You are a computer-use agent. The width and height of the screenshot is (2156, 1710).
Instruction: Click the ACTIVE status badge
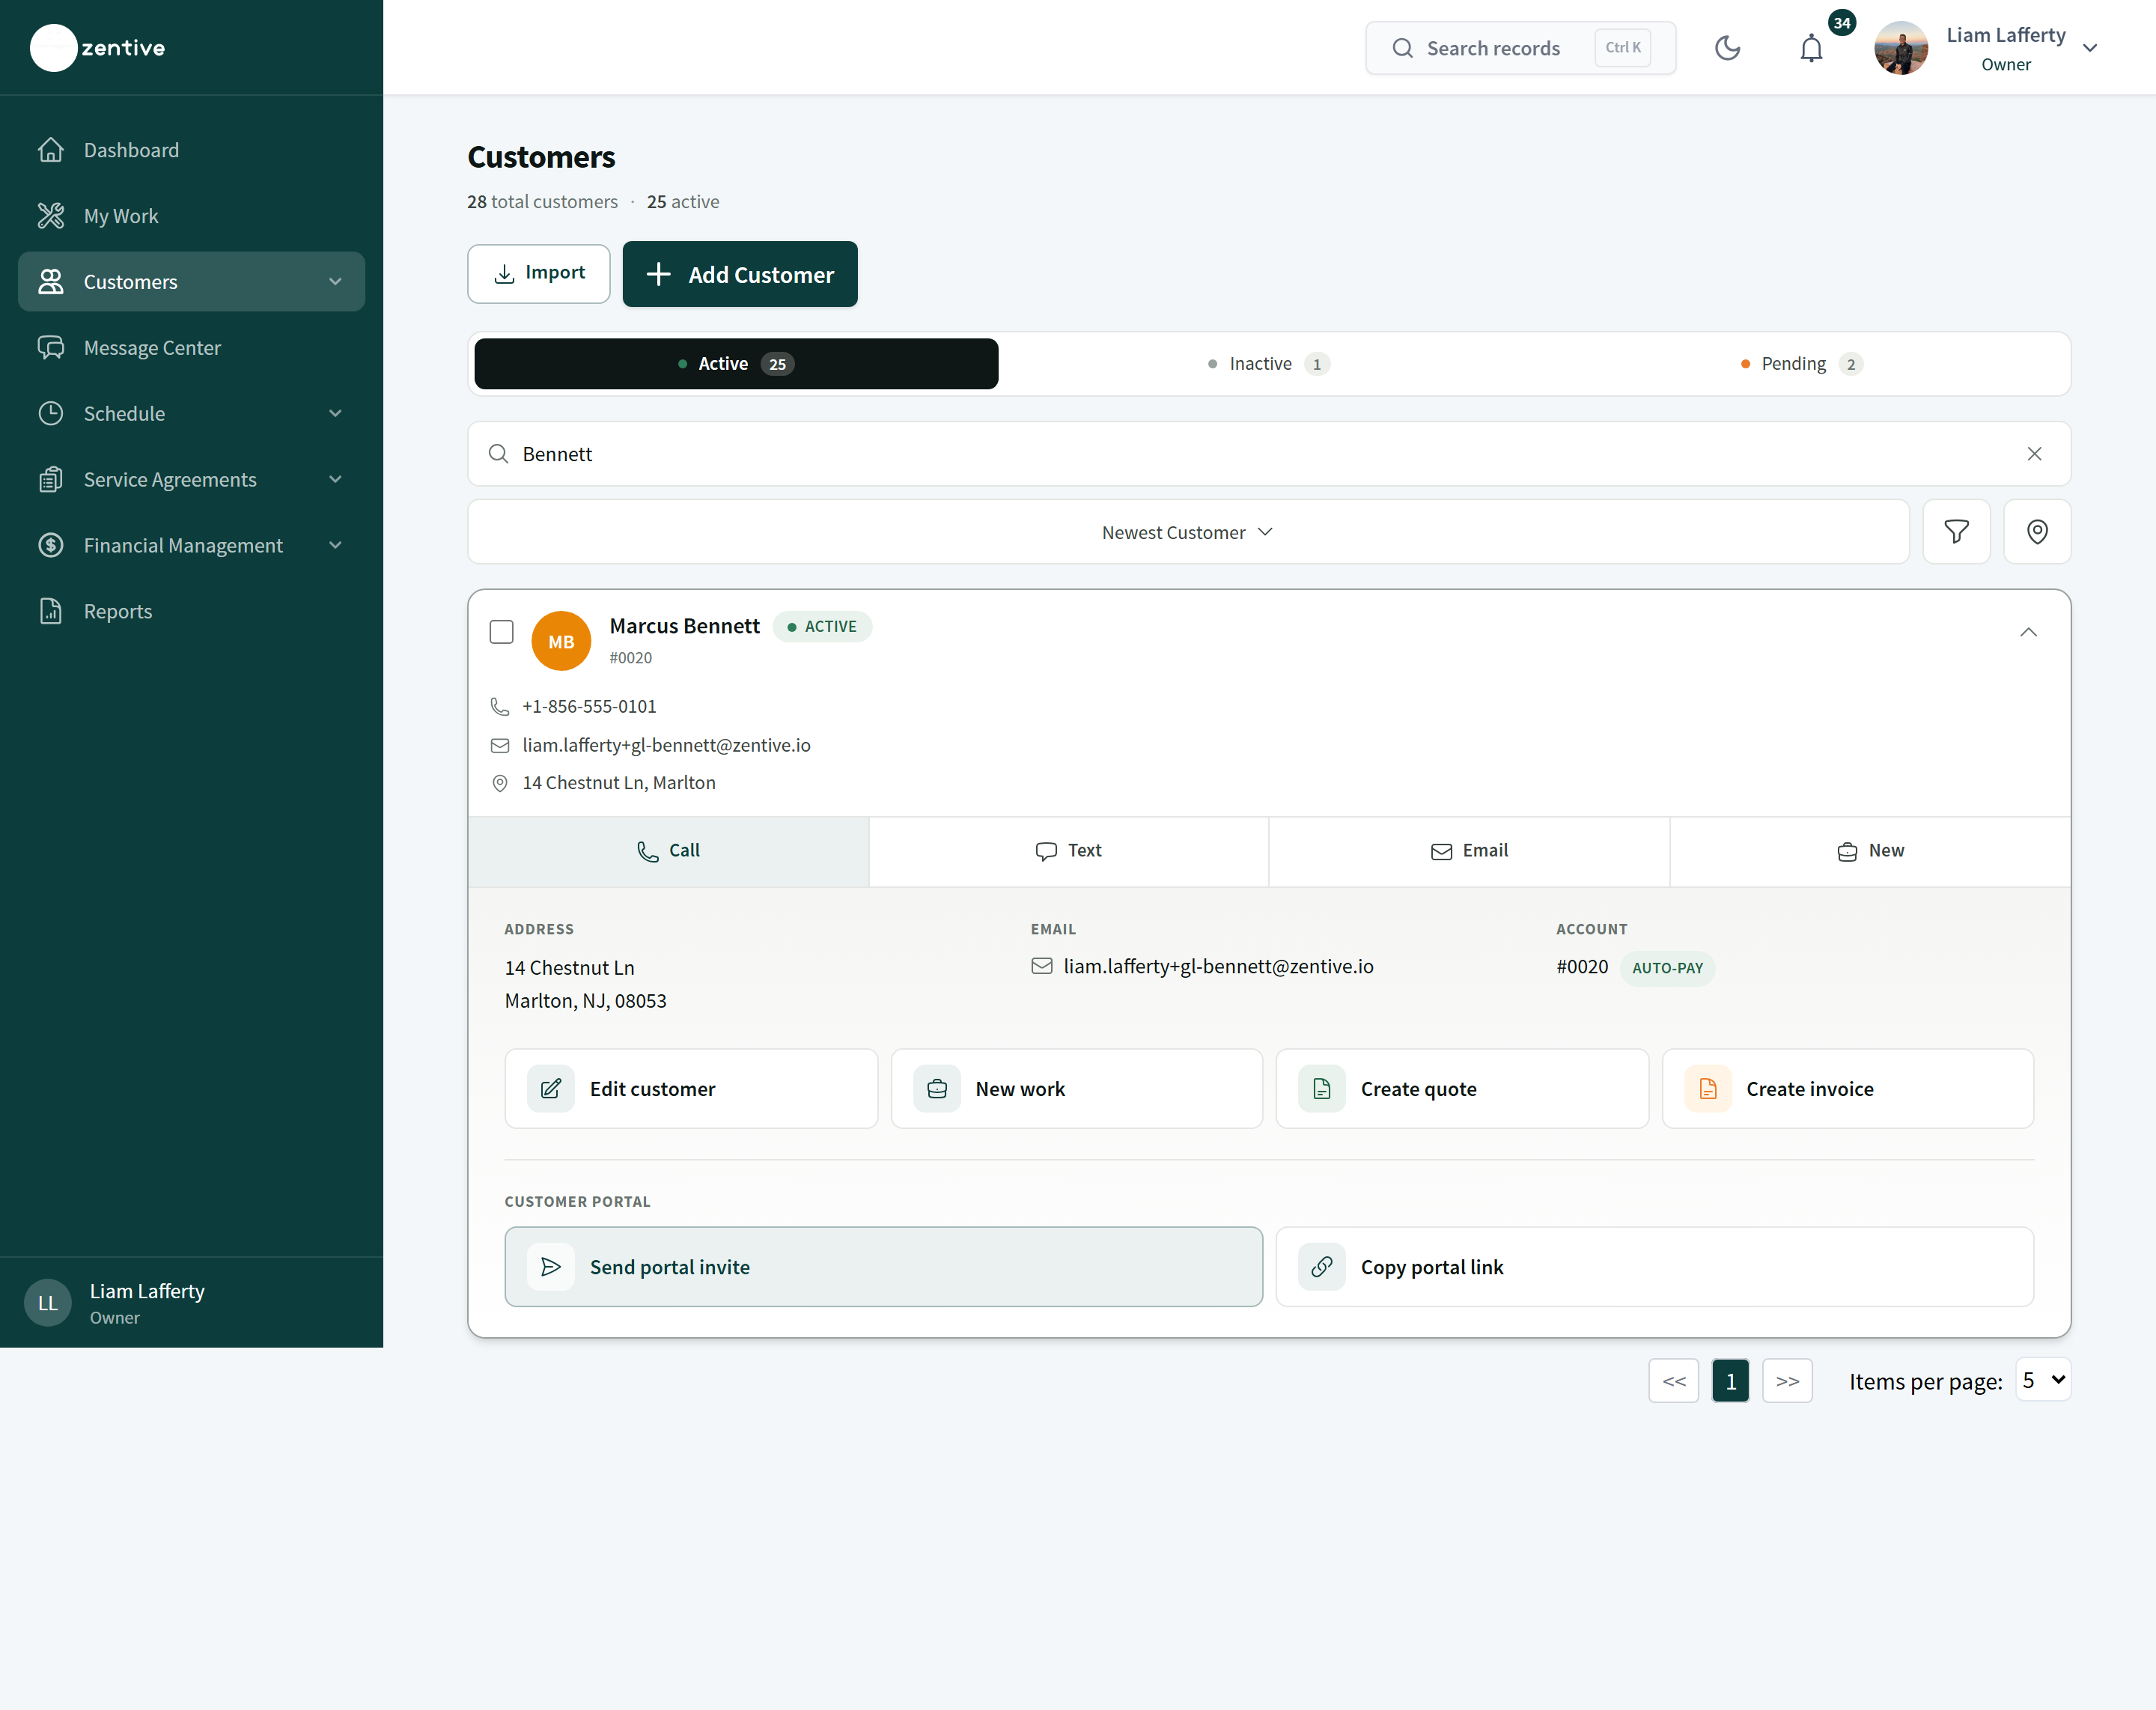tap(822, 626)
